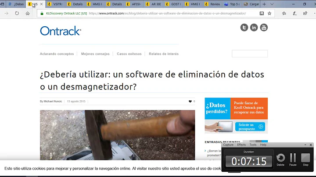The width and height of the screenshot is (316, 177).
Task: Expand tab preview chevron
Action: 272,4
